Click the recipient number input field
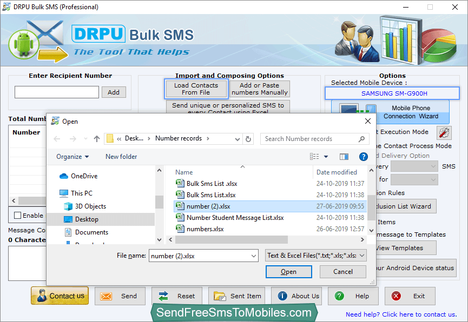 point(57,92)
